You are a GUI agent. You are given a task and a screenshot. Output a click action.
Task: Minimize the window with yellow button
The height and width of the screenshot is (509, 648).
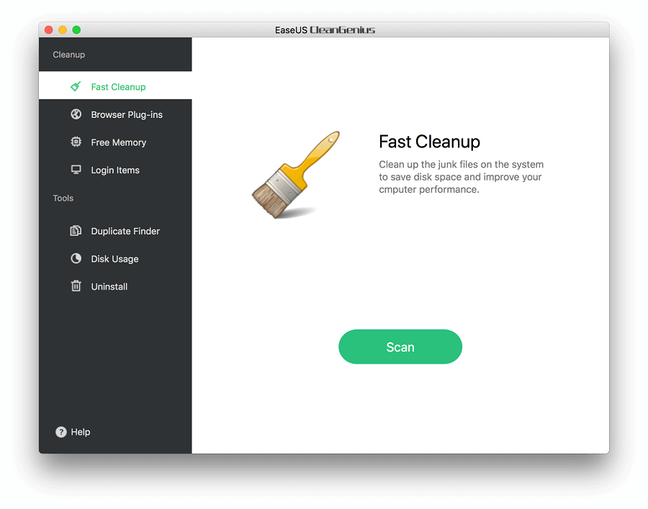[63, 29]
